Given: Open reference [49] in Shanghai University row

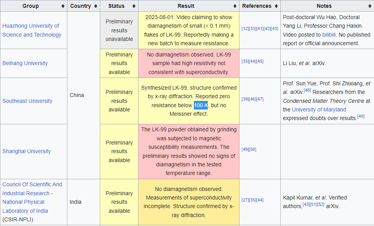Looking at the screenshot, I should pos(245,149).
